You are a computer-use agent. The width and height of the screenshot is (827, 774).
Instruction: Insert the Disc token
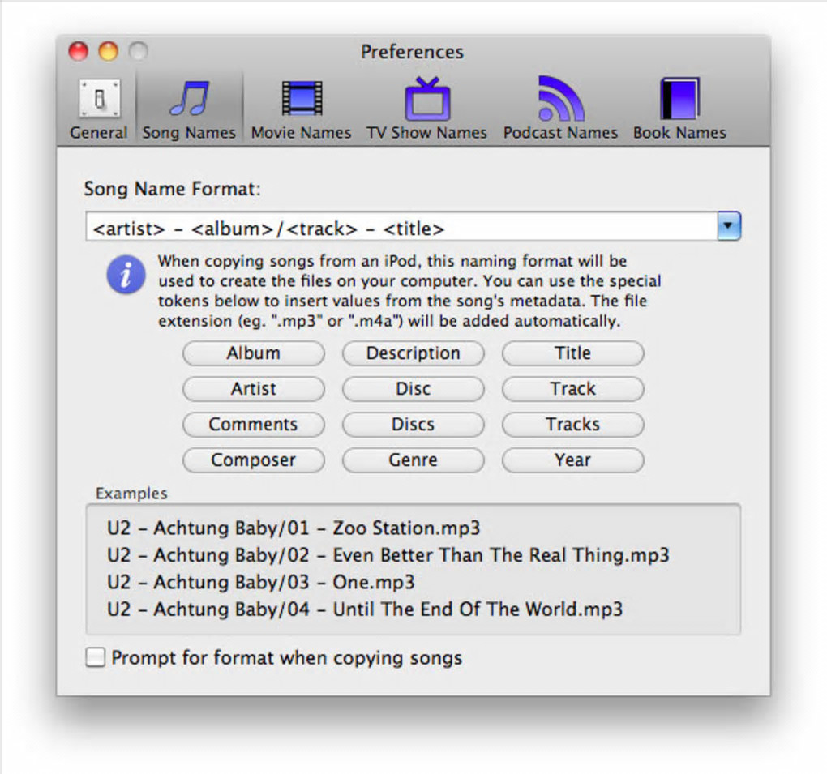click(x=413, y=389)
